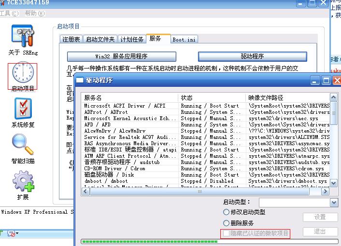Open the 启动类型 dropdown list
The height and width of the screenshot is (246, 341).
(x=334, y=203)
